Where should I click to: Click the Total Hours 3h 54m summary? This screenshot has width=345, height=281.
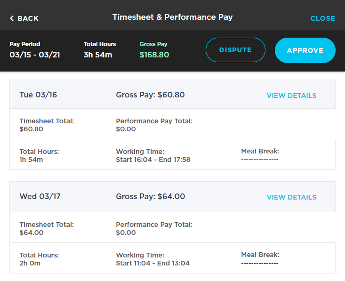(98, 55)
